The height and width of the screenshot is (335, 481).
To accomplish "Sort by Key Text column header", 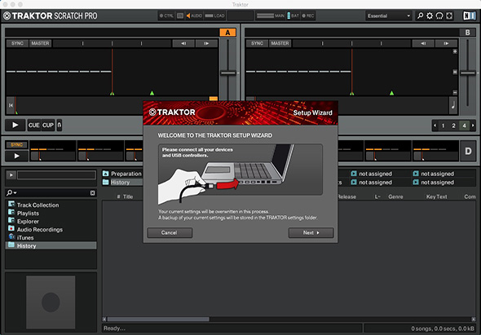I will click(x=436, y=196).
